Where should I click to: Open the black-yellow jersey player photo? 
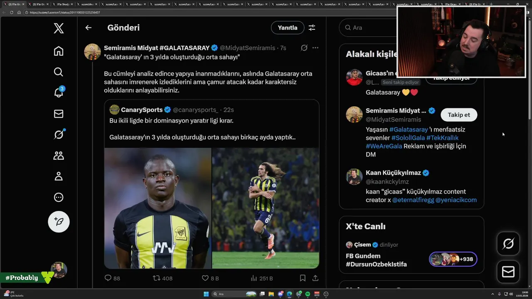click(x=158, y=208)
